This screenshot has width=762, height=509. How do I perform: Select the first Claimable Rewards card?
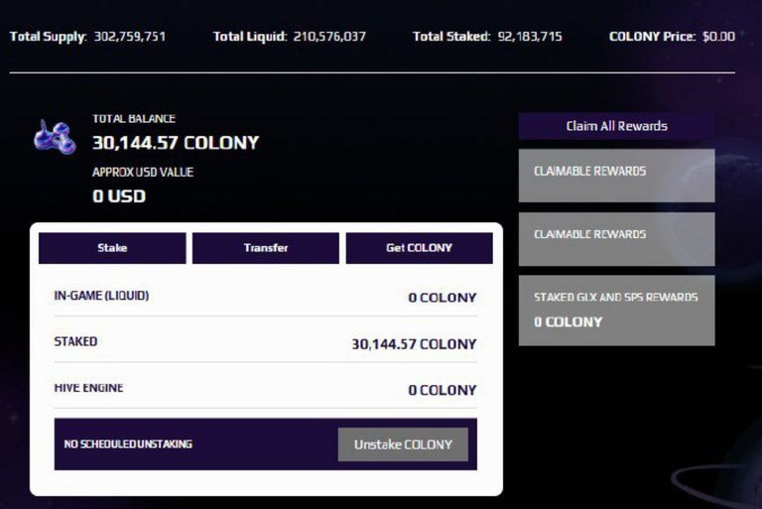coord(617,176)
